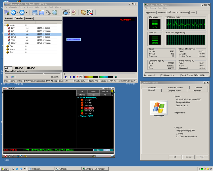Viewport: 213px width, 171px height.
Task: Click OK in System Properties
Action: pyautogui.click(x=175, y=157)
